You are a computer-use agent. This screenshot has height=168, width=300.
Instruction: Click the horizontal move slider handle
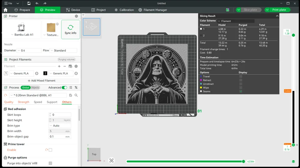click(243, 161)
